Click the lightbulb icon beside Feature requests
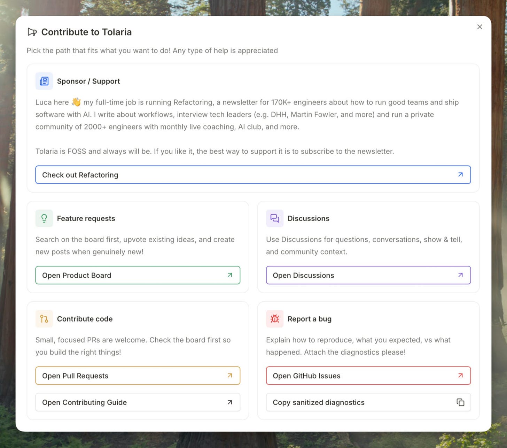This screenshot has height=448, width=507. pos(44,218)
